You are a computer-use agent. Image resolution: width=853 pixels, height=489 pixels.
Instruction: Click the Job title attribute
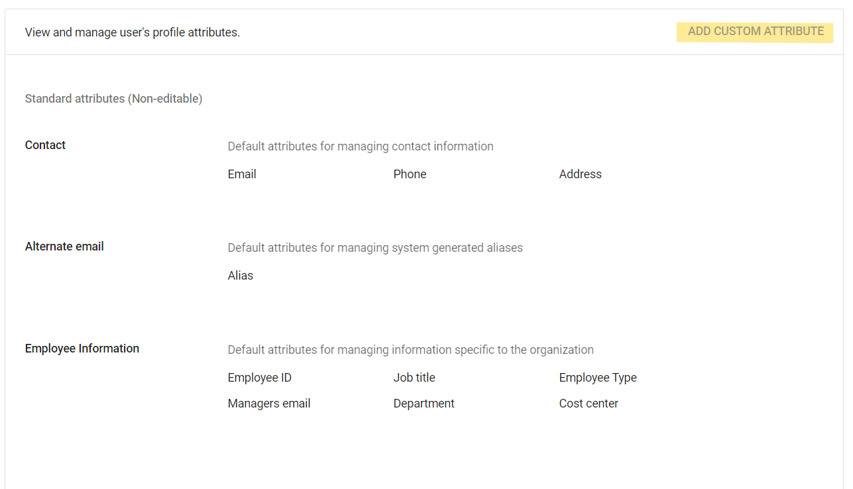point(414,378)
